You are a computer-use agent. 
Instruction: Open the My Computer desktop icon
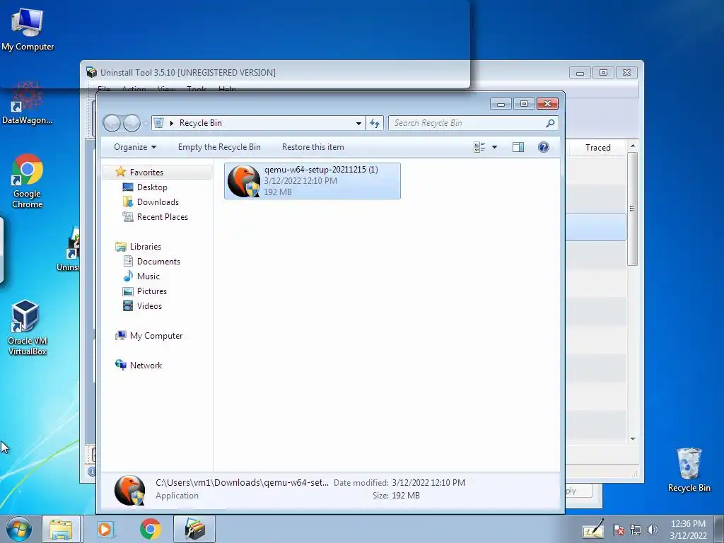(x=28, y=29)
